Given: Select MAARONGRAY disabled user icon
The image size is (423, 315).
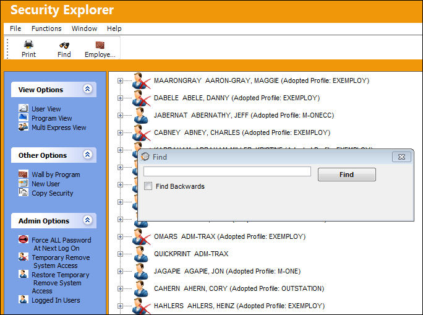Looking at the screenshot, I should point(141,80).
